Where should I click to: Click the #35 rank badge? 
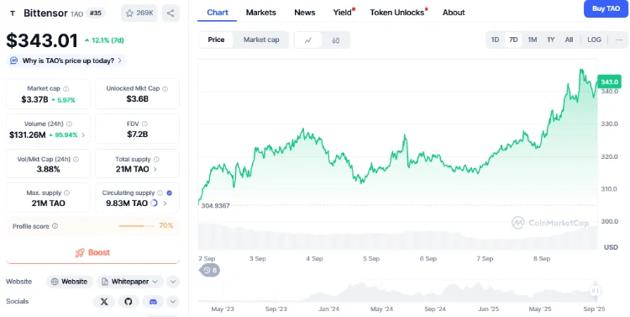pos(95,13)
